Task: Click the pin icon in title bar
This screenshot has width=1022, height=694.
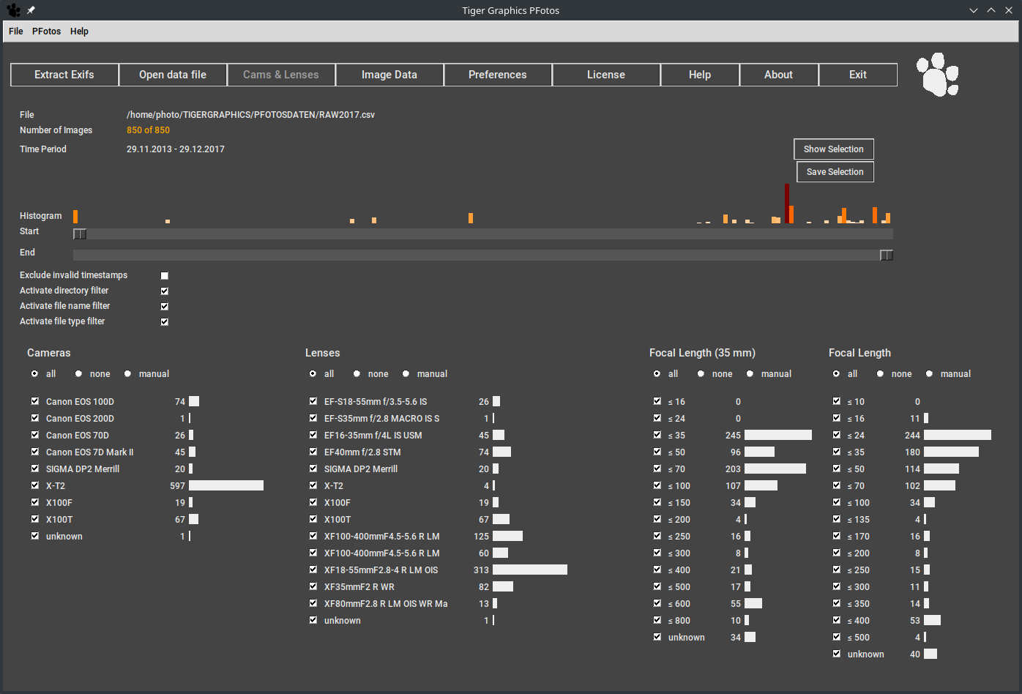Action: [31, 10]
